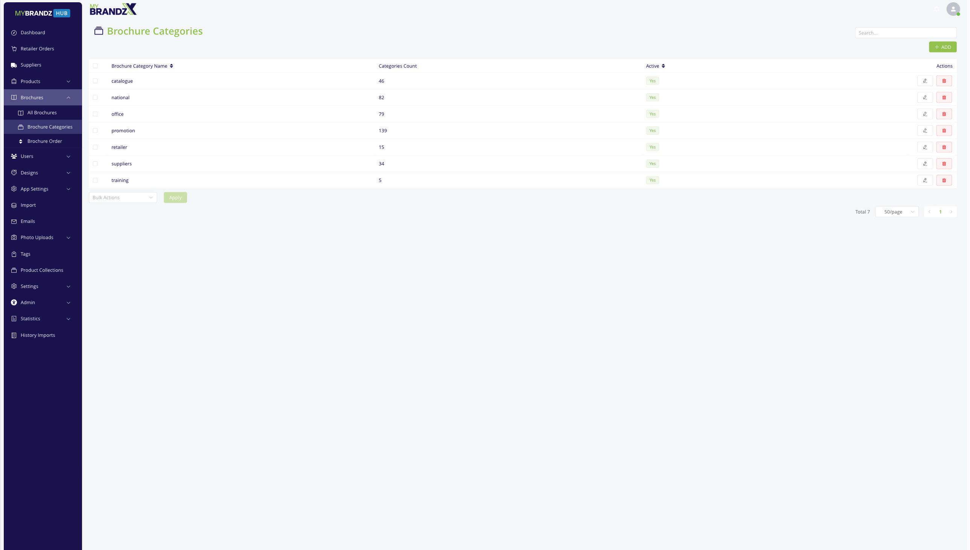The width and height of the screenshot is (970, 550).
Task: Open the Brochure Order sidebar item
Action: 45,141
